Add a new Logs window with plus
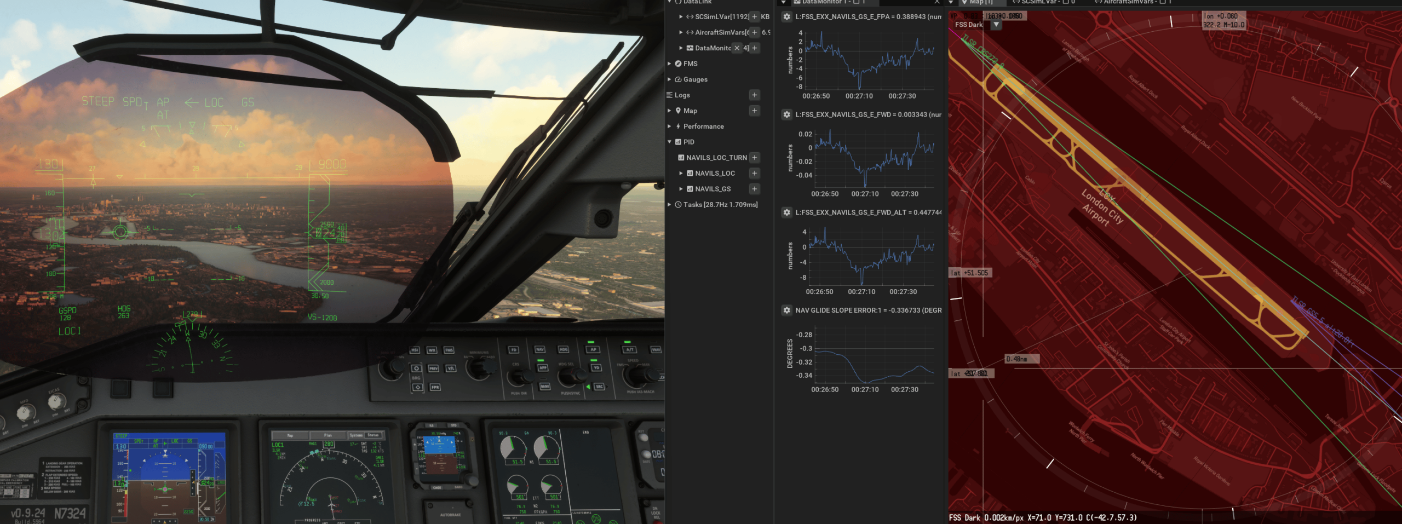1402x524 pixels. [x=754, y=95]
